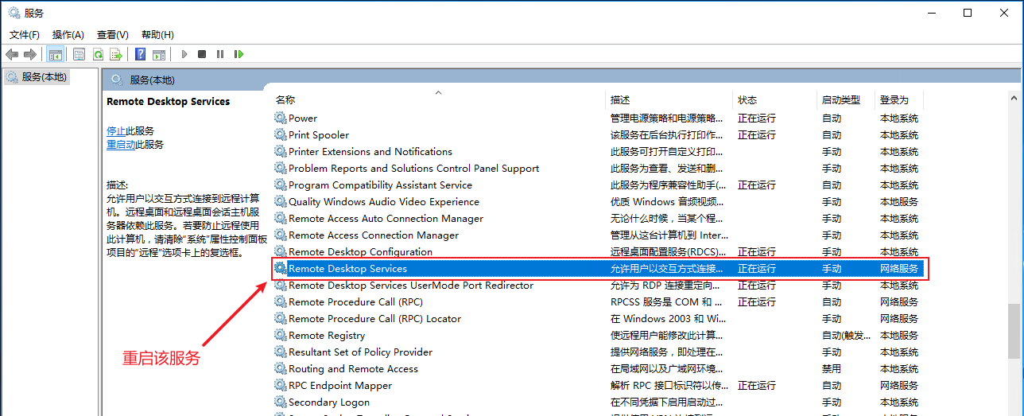
Task: Click Pause Service toolbar icon
Action: tap(220, 54)
